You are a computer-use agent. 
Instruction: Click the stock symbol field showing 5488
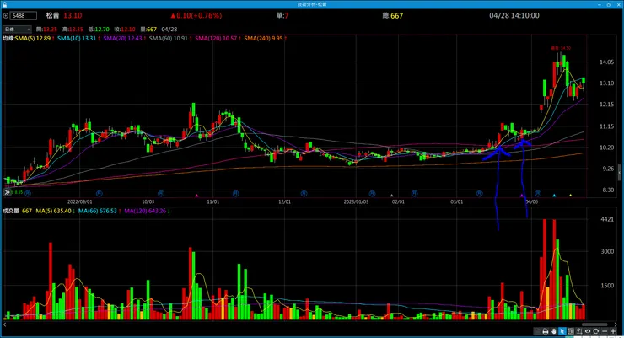click(24, 15)
